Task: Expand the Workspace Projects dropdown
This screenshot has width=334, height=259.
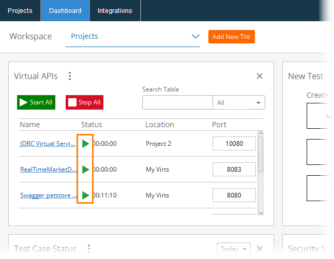Action: [133, 37]
